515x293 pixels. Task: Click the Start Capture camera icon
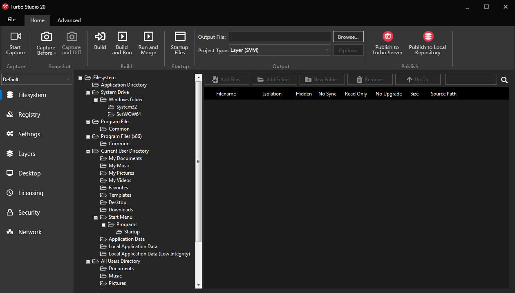coord(16,37)
